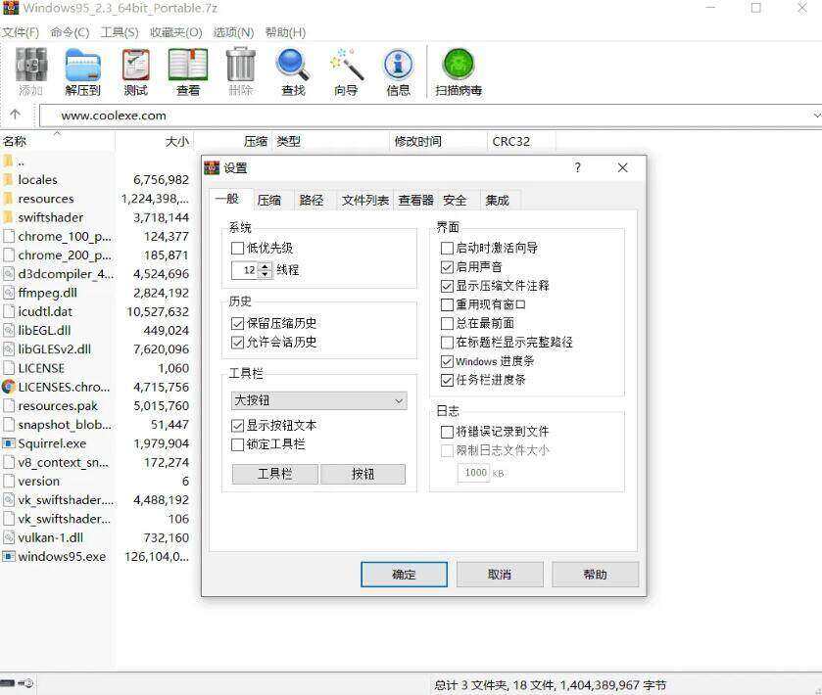Click the windows95.exe file icon
The image size is (822, 695).
point(9,556)
